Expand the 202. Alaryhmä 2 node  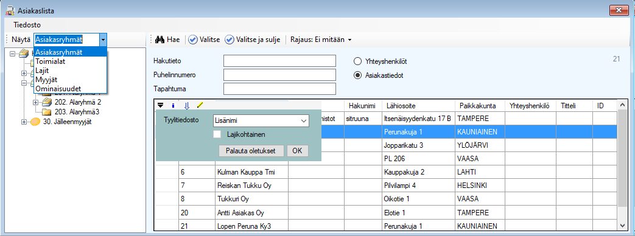pyautogui.click(x=36, y=102)
